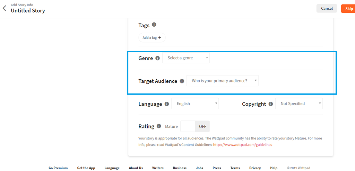Screen dimensions: 355x171
Task: Open the Privacy footer link
Action: point(255,168)
